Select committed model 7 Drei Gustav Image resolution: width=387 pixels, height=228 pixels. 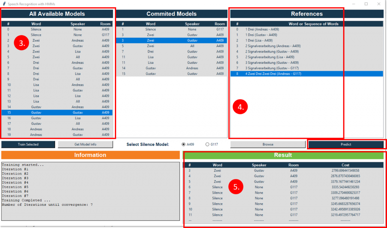(x=172, y=52)
